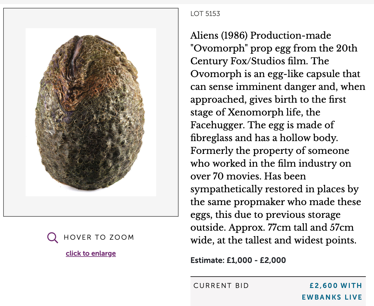
Task: Click the Ovomorph egg prop photo
Action: coord(91,112)
